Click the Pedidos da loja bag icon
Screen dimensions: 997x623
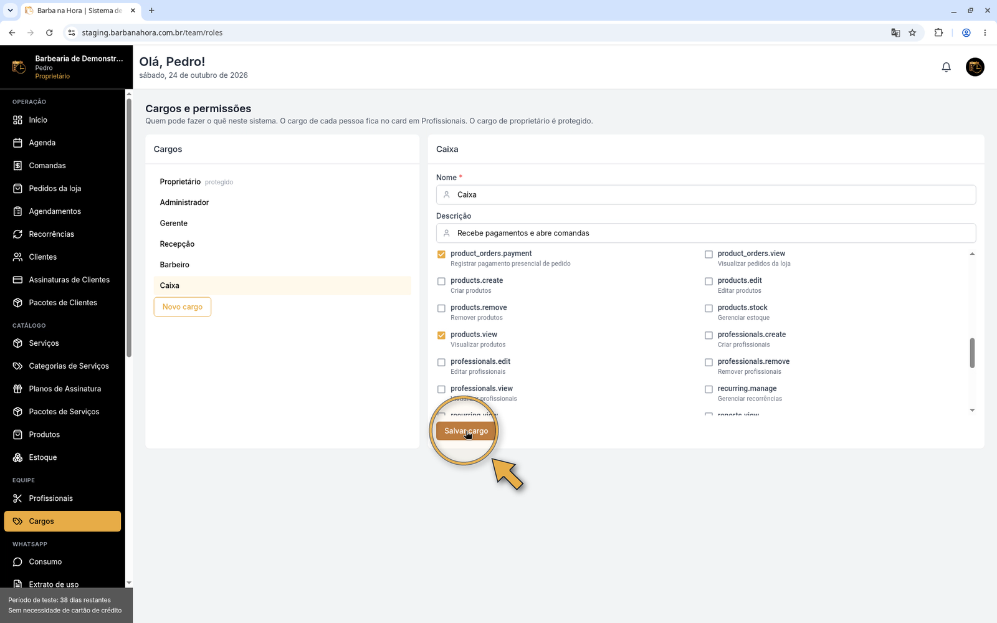[x=17, y=189]
